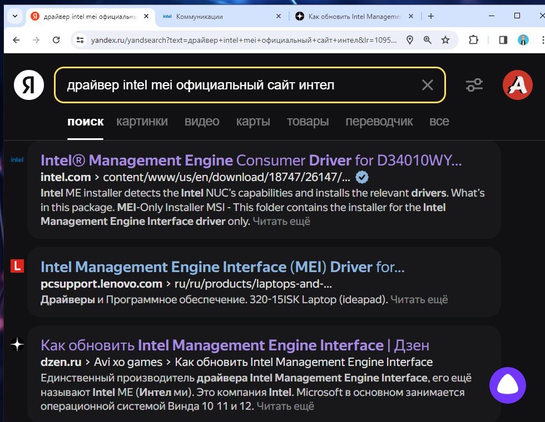
Task: Click the Yandex Я logo
Action: tap(29, 85)
